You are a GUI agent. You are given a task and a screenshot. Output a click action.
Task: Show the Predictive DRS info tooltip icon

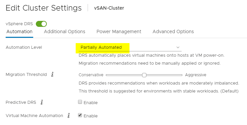click(42, 102)
